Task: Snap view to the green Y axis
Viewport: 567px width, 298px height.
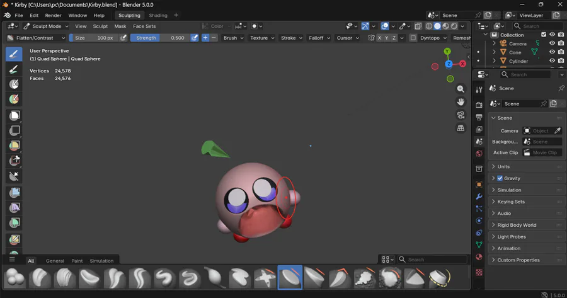Action: 447,52
